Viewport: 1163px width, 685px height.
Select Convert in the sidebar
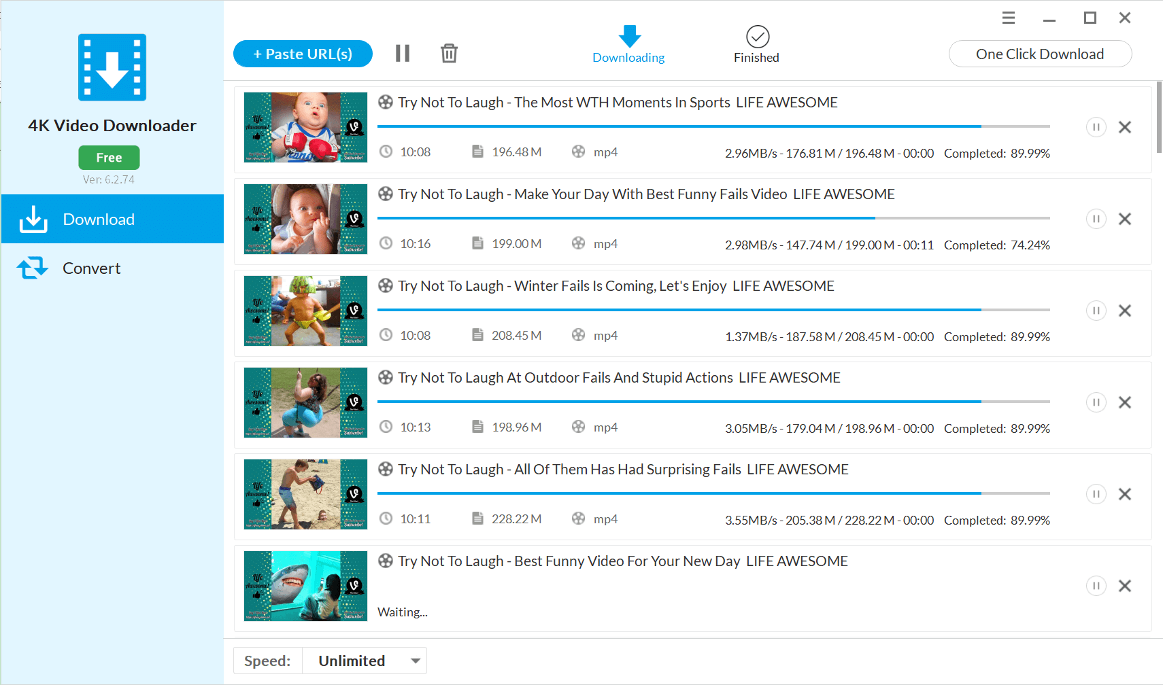[x=91, y=268]
